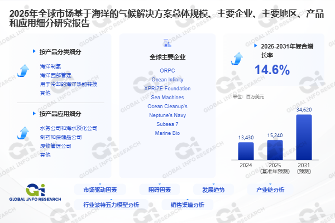
Task: Click the company name Ocean Infinity
Action: point(167,80)
